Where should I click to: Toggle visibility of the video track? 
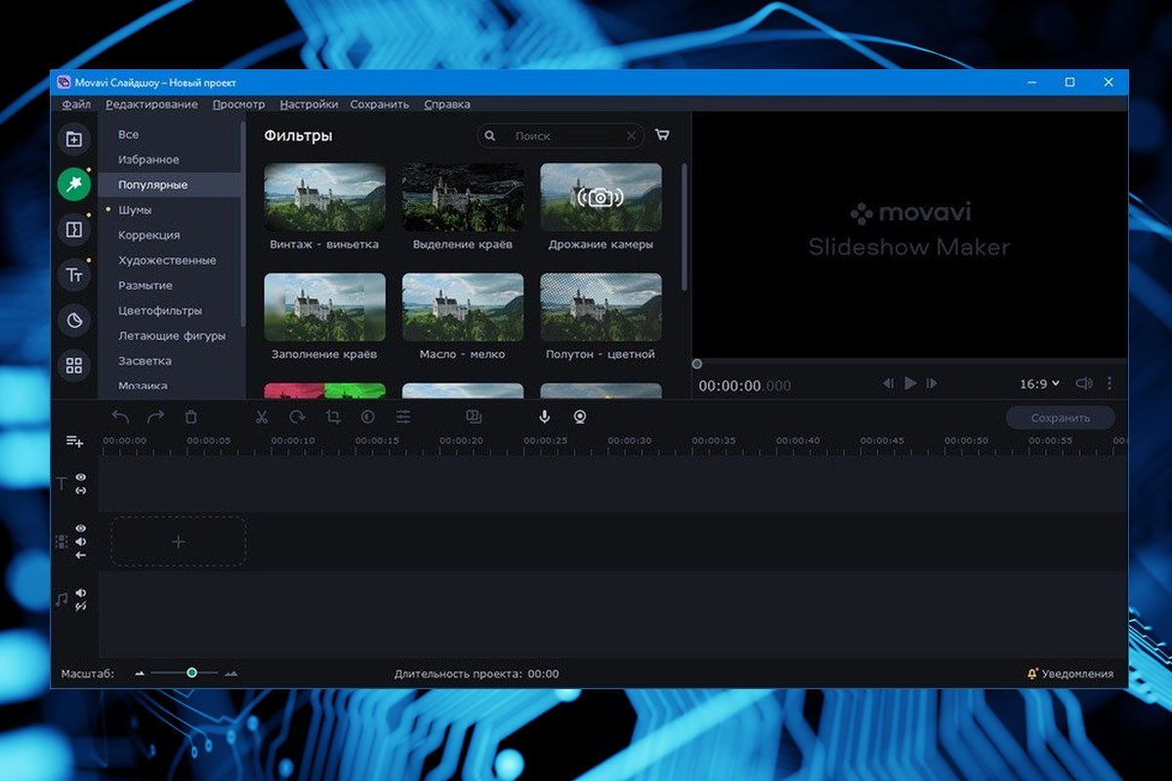click(81, 528)
